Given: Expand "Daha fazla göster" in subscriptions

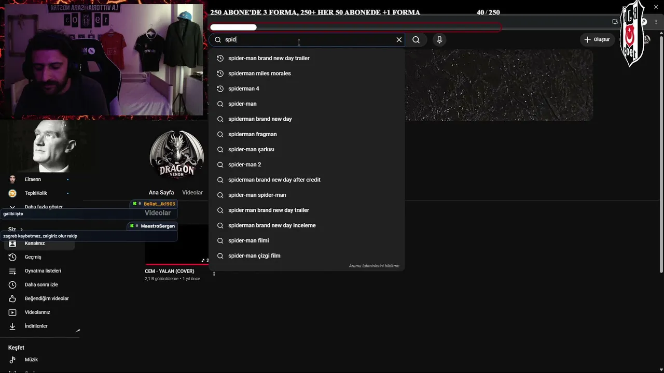Looking at the screenshot, I should 39,207.
